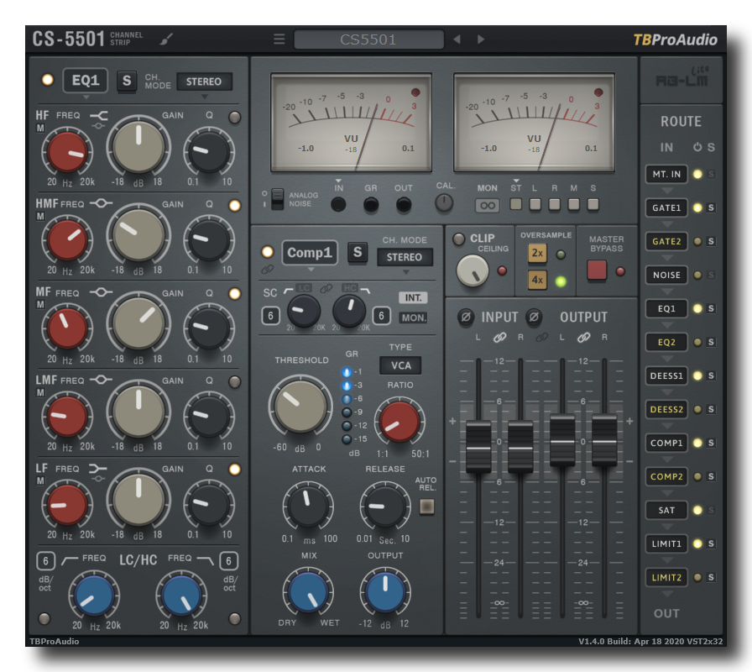Image resolution: width=752 pixels, height=672 pixels.
Task: Click the ST monitor selector arrow
Action: click(516, 181)
